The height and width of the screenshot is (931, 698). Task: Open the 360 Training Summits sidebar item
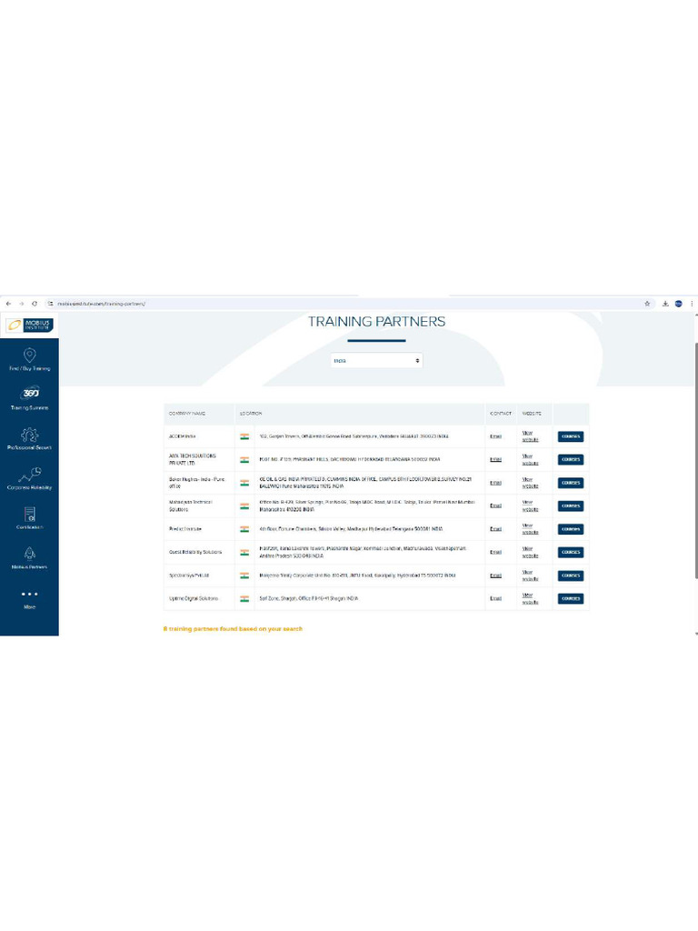tap(30, 399)
